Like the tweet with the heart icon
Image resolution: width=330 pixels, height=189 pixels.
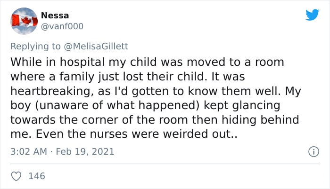(16, 176)
